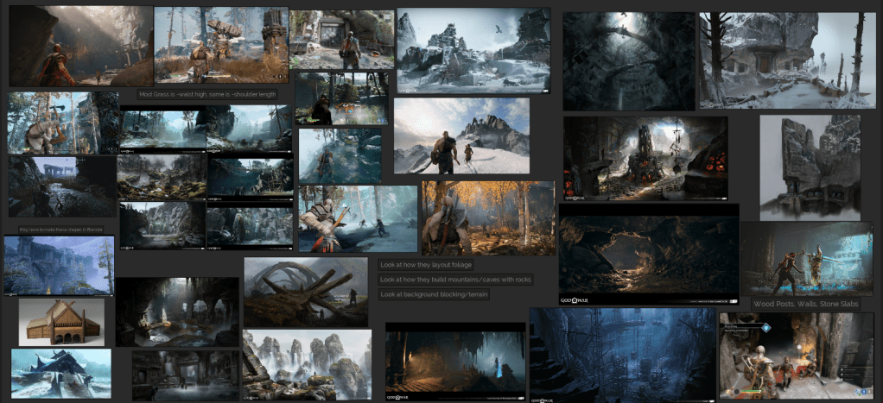The image size is (883, 403).
Task: Select the misty rock pillars landscape image
Action: click(x=307, y=362)
